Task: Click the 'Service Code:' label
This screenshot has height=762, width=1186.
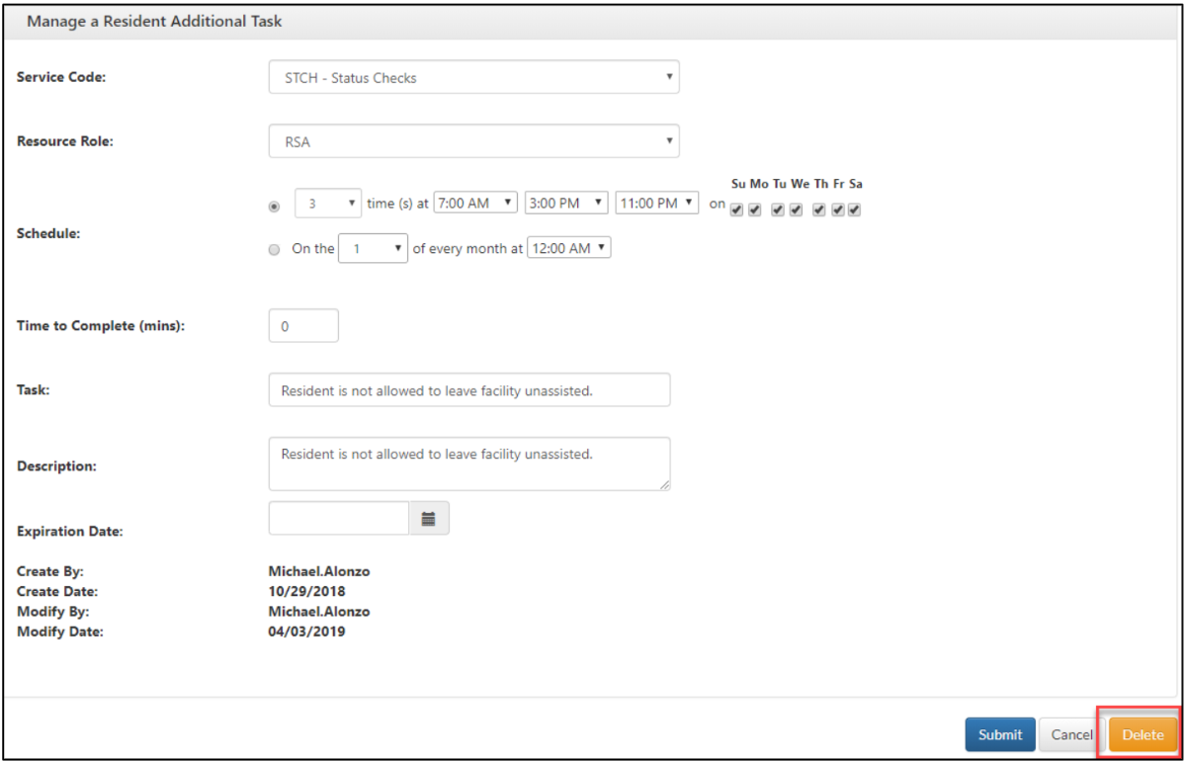Action: [61, 77]
